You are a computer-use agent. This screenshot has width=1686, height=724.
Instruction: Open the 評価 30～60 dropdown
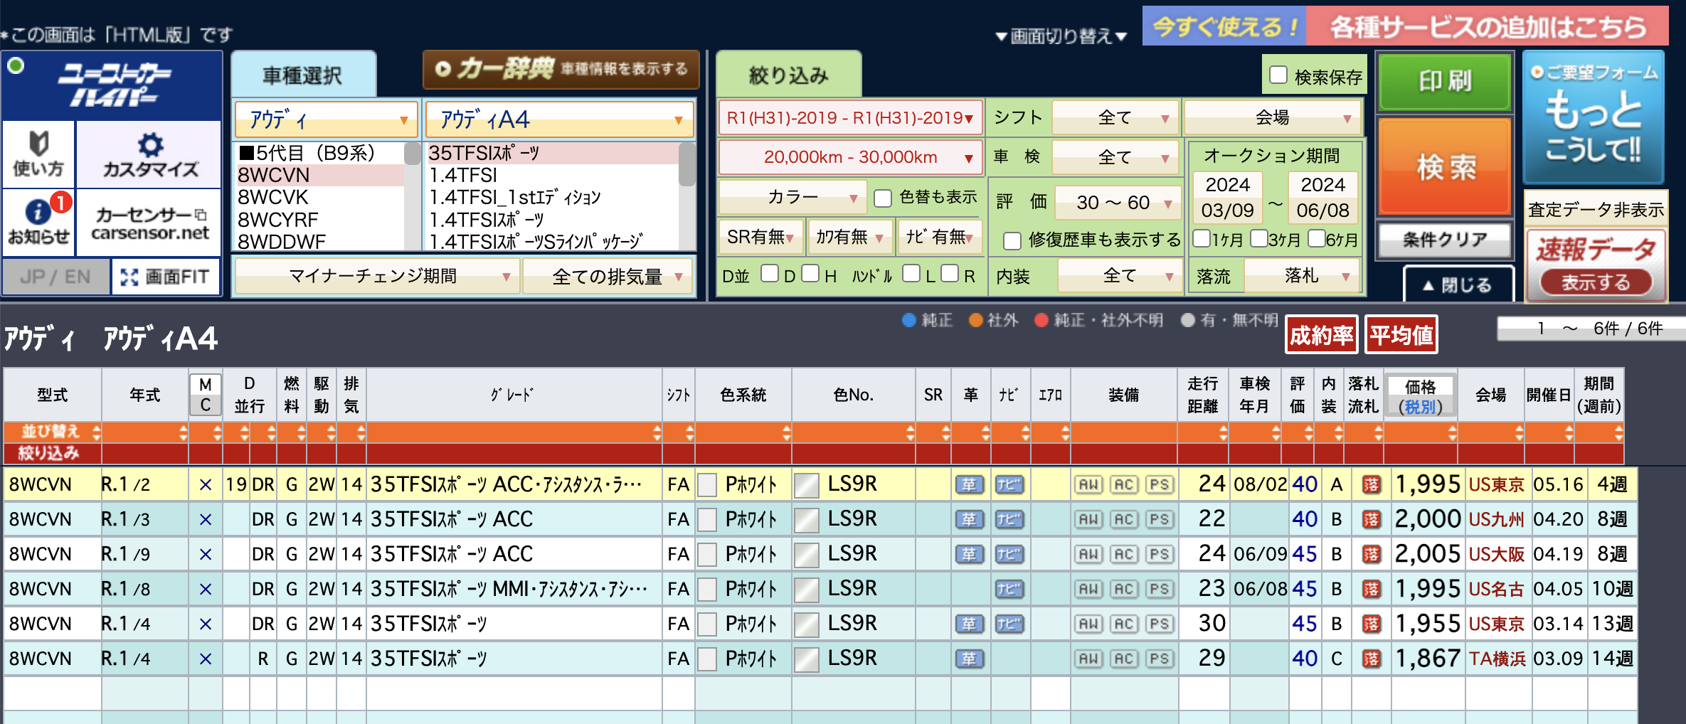(1118, 203)
